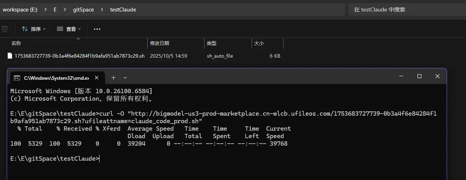Close the terminal window
Image resolution: width=466 pixels, height=180 pixels.
437,76
